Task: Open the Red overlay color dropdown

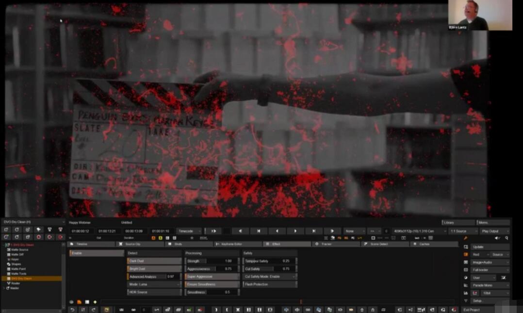Action: [x=480, y=255]
